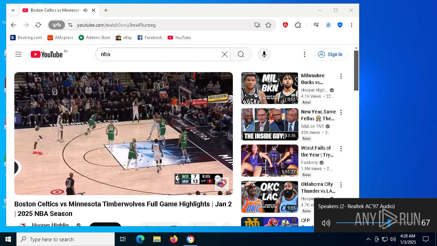This screenshot has height=246, width=437.
Task: Open the browser profile avatar
Action: [x=328, y=25]
